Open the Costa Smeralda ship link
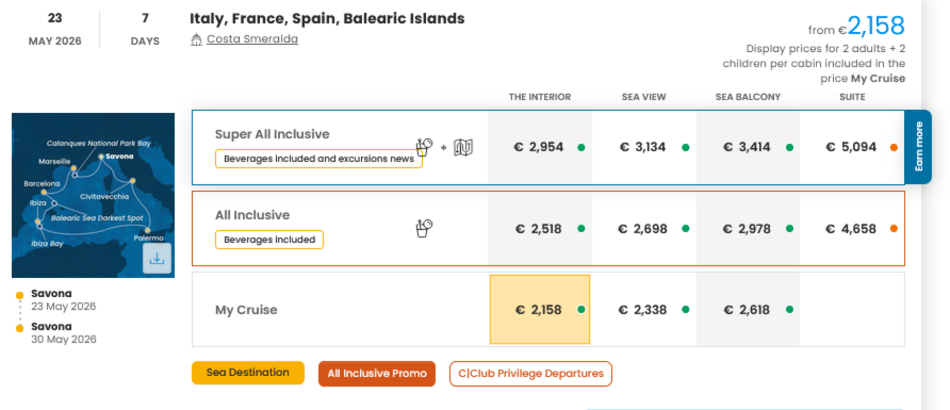Screen dimensions: 950x410 pyautogui.click(x=252, y=39)
